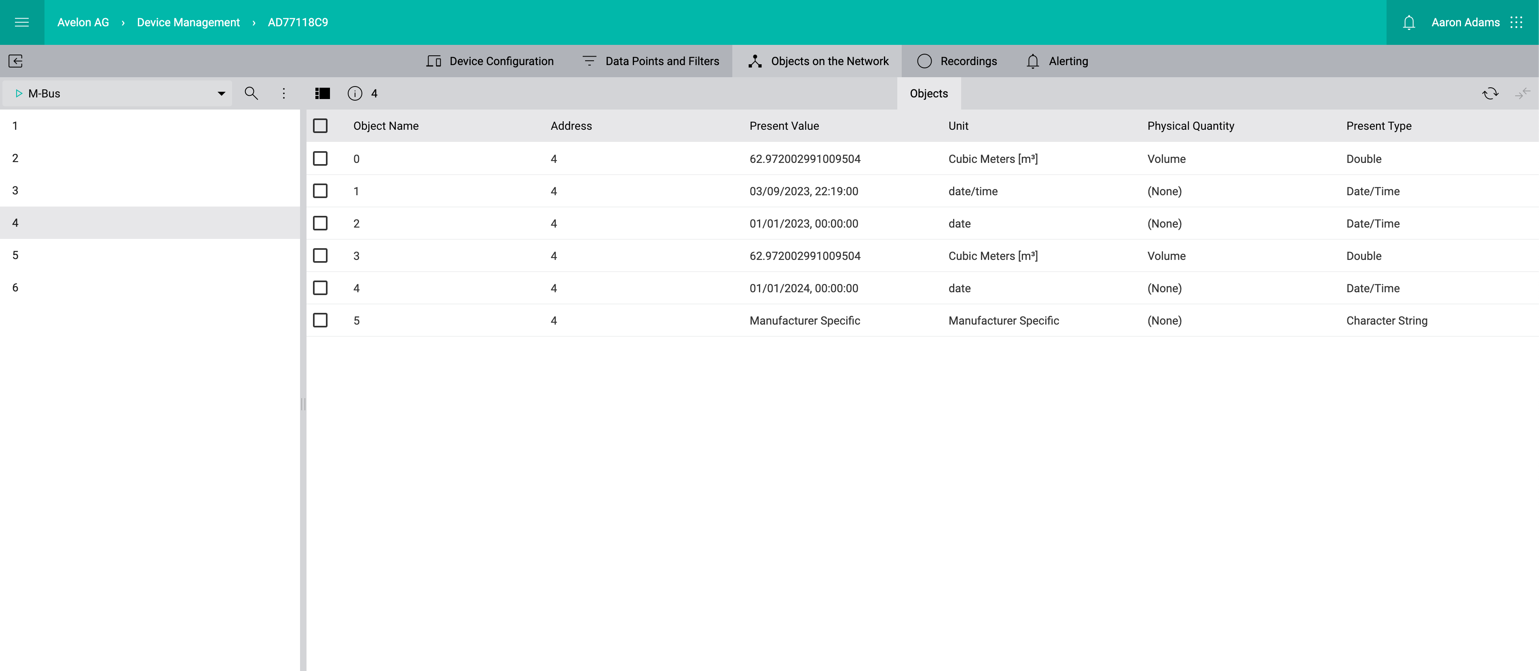The width and height of the screenshot is (1539, 671).
Task: Click the search icon in M-Bus toolbar
Action: [x=250, y=93]
